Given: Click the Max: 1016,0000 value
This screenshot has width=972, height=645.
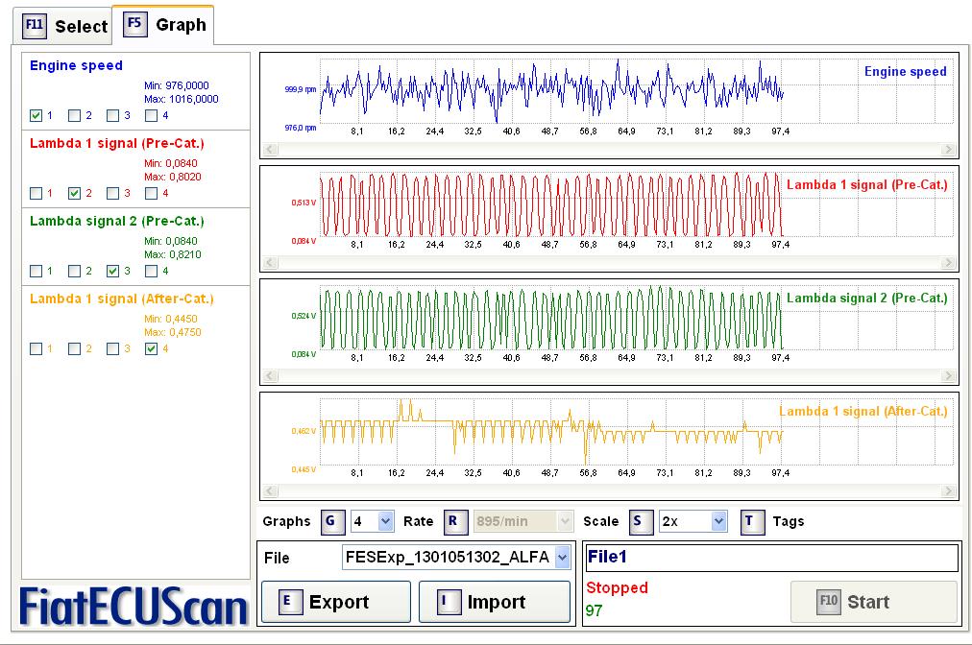Looking at the screenshot, I should pos(181,99).
